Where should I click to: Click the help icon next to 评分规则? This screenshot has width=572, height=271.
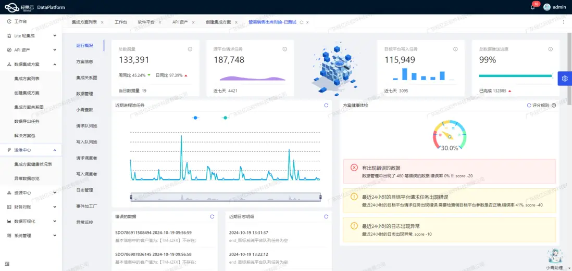pos(554,105)
